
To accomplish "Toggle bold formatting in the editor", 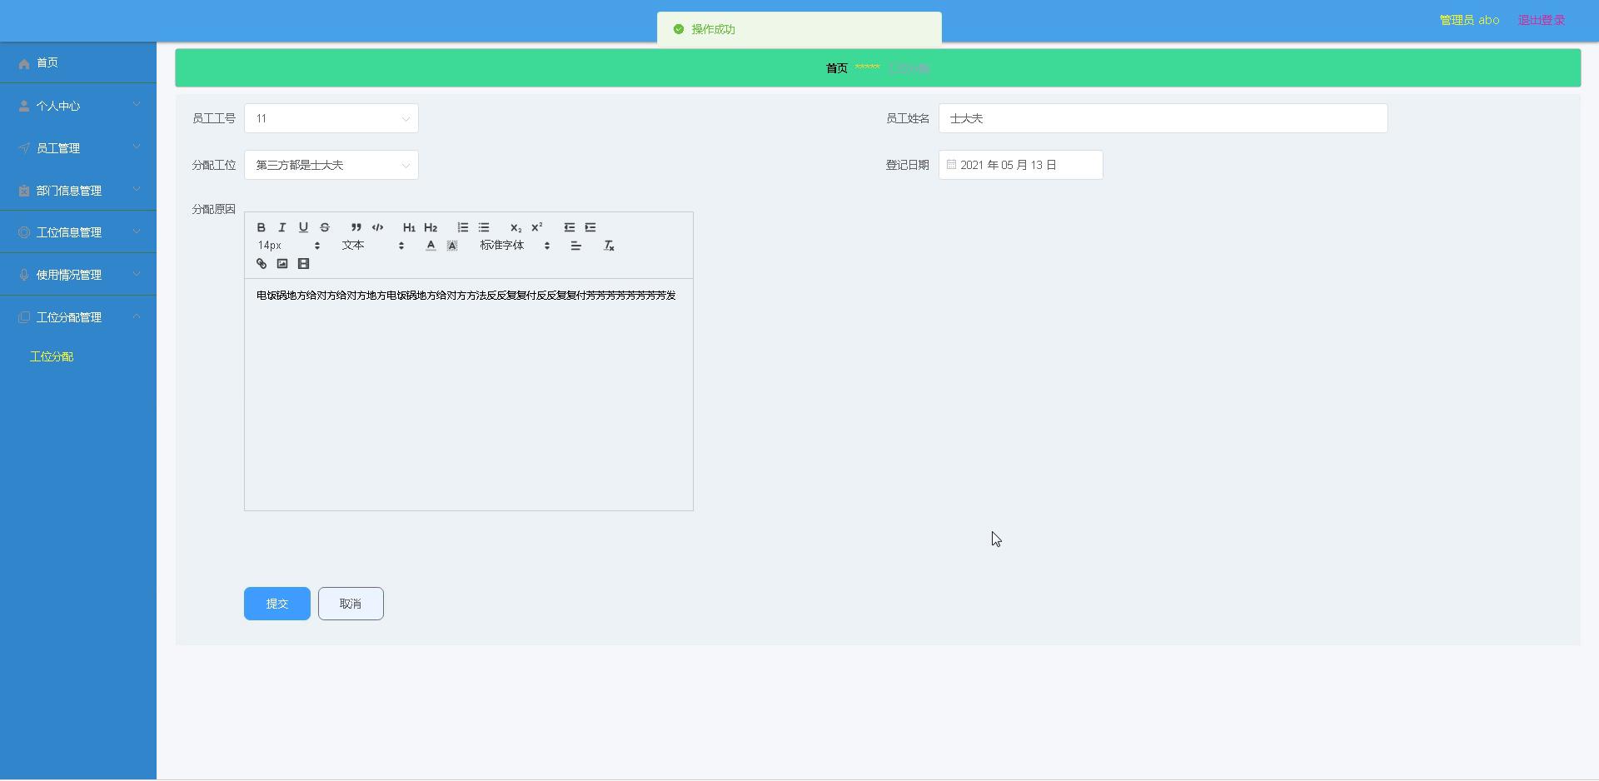I will (261, 227).
